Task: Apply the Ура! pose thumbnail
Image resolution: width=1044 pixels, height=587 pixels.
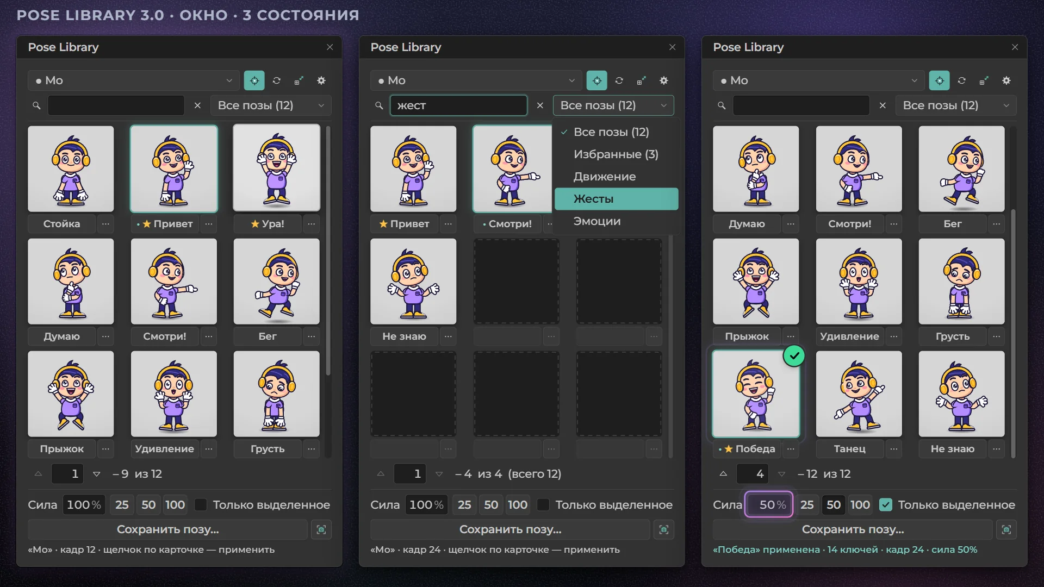Action: [277, 168]
